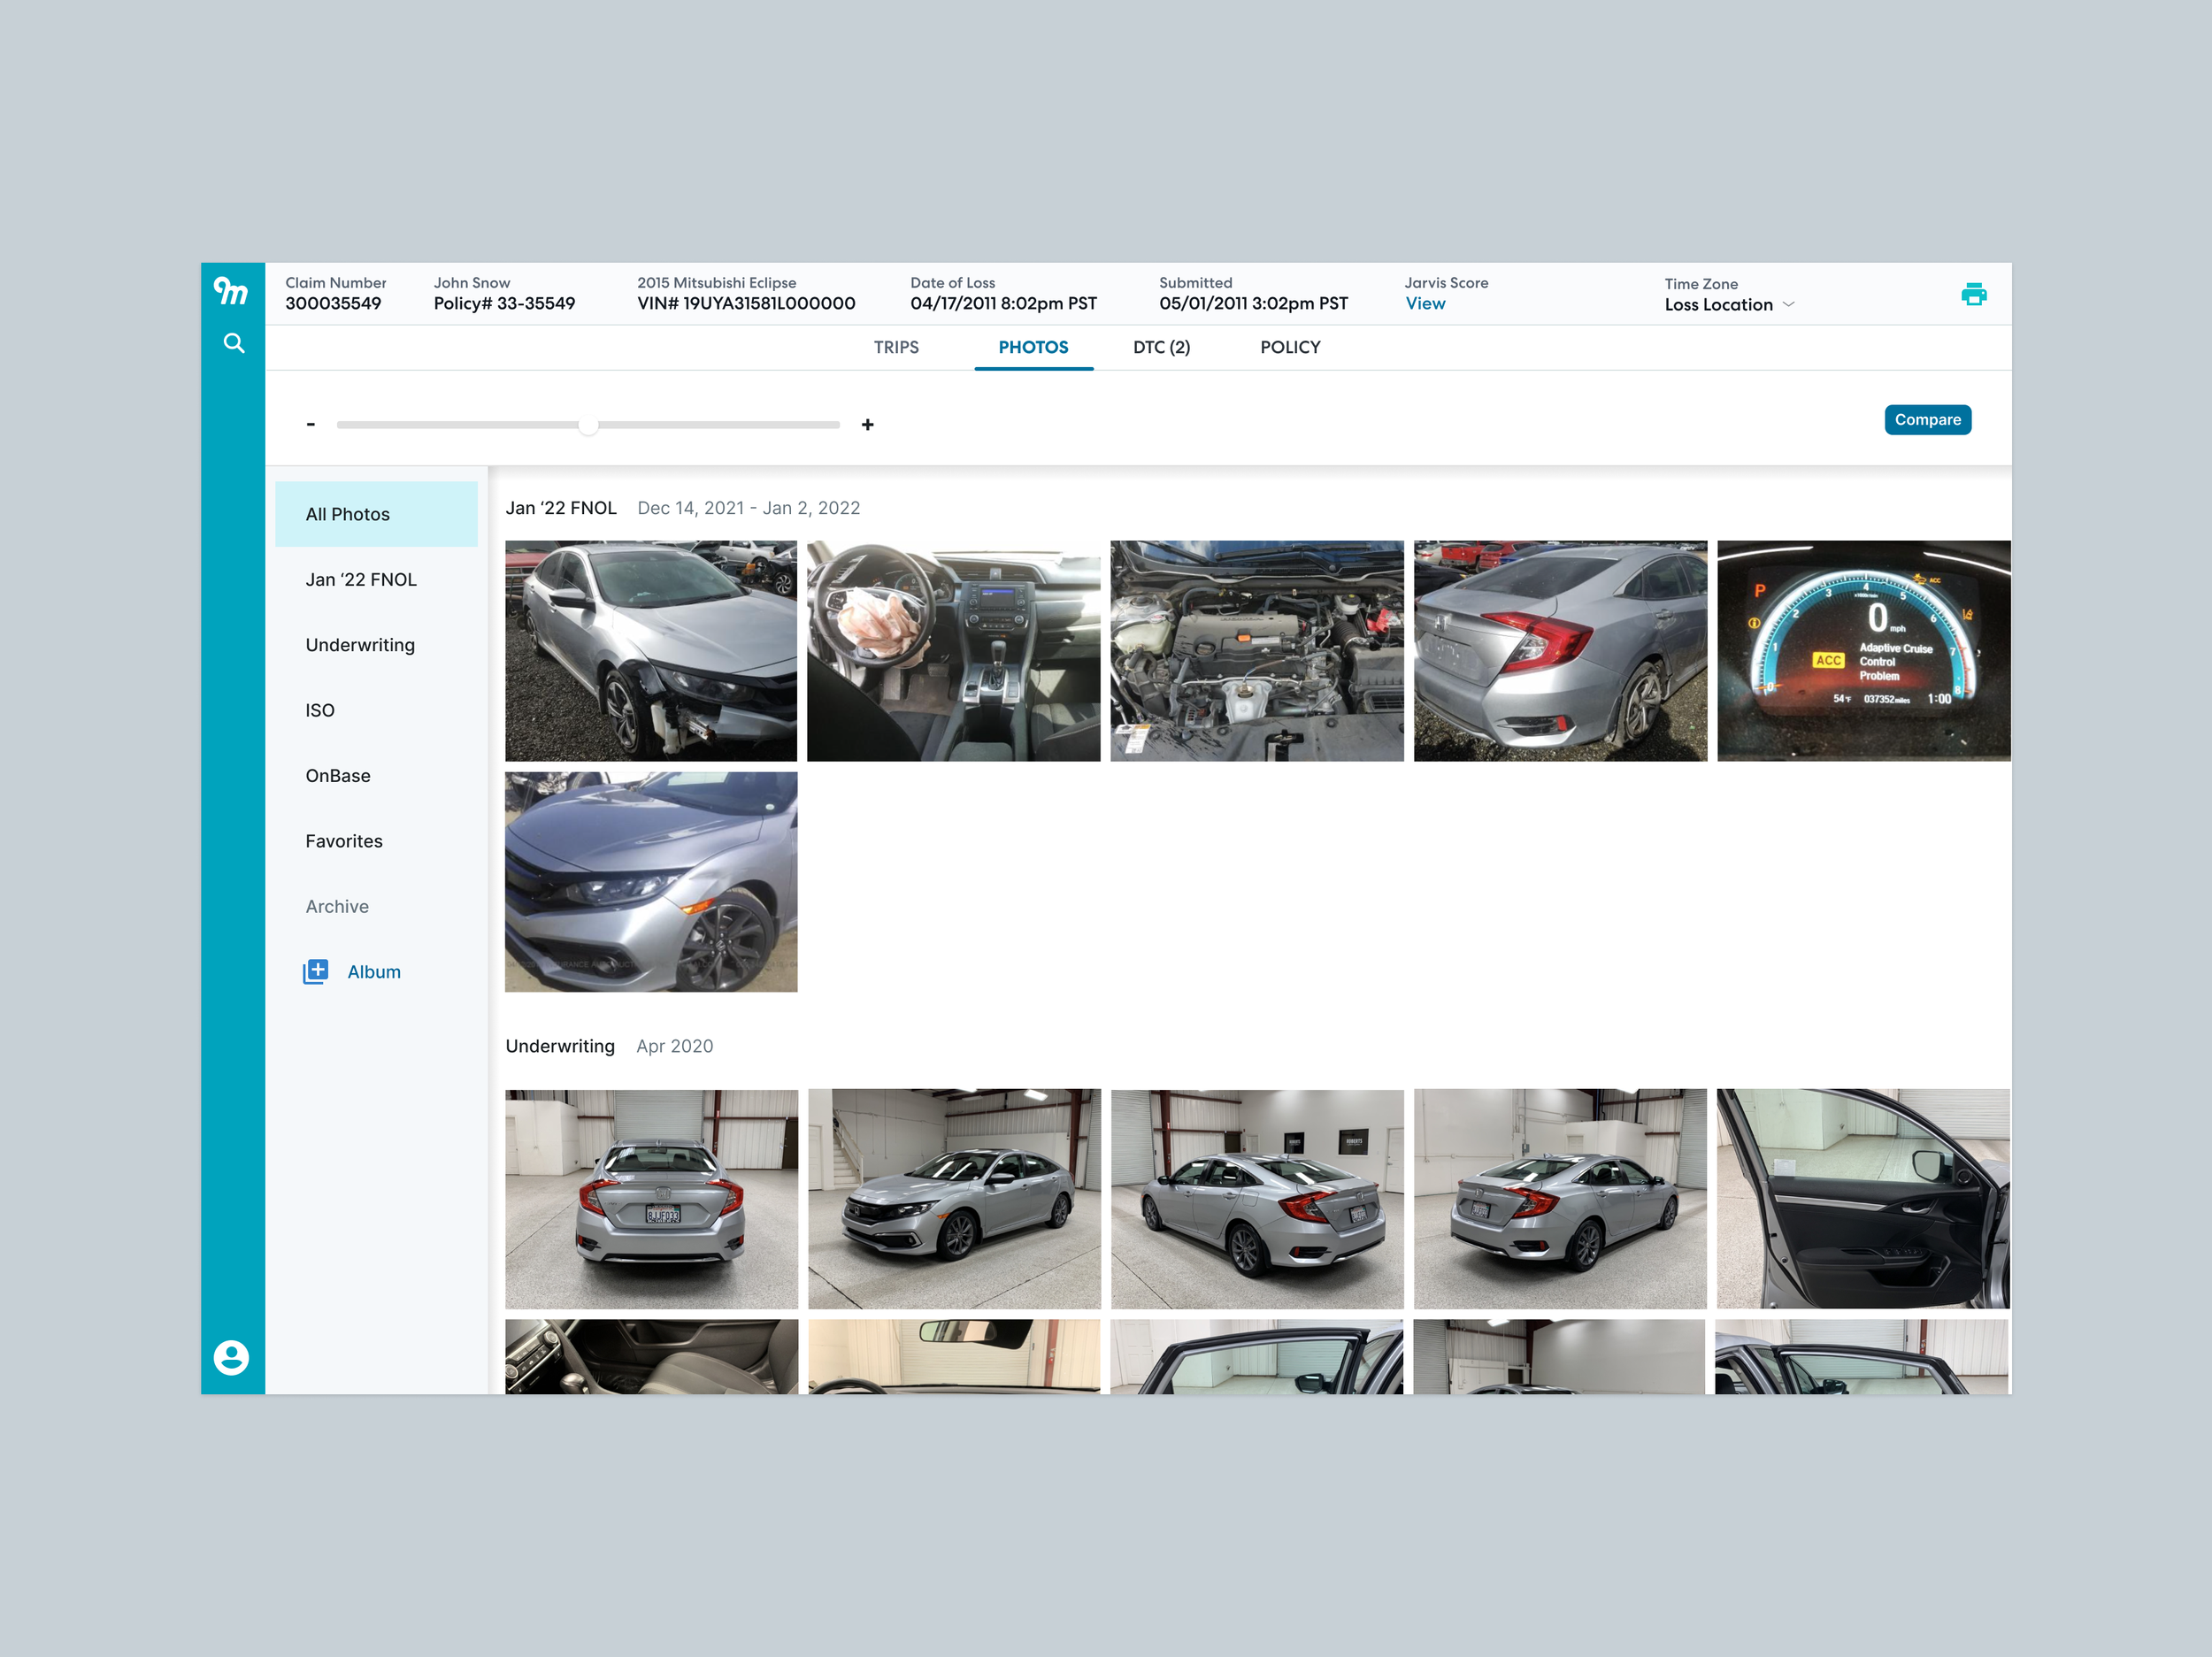This screenshot has width=2212, height=1657.
Task: Open the POLICY tab
Action: 1289,347
